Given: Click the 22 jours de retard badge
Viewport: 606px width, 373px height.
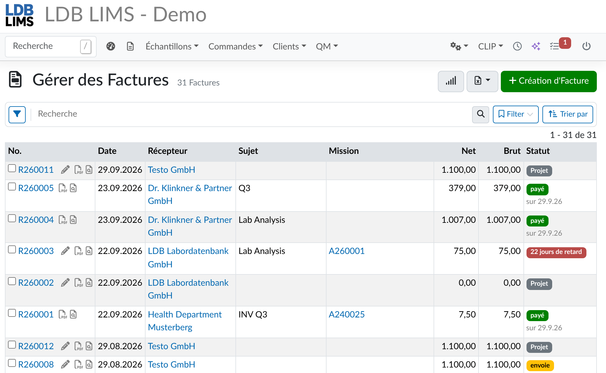Looking at the screenshot, I should click(x=556, y=252).
